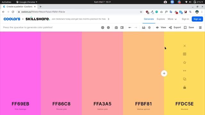The height and width of the screenshot is (115, 205).
Task: Select the Pink flamingo color column
Action: click(20, 73)
